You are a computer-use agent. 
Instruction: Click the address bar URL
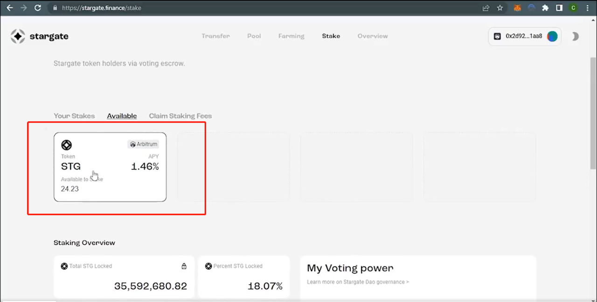pos(102,8)
